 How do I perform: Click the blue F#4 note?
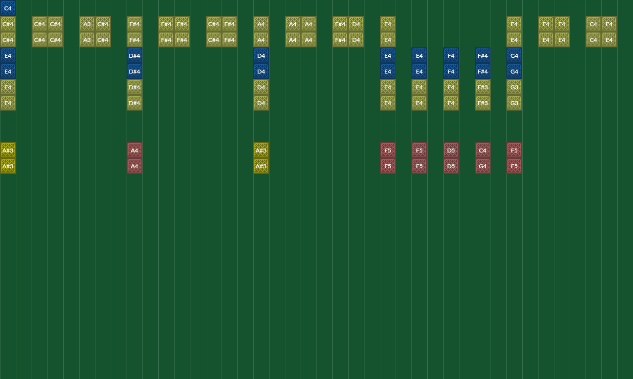coord(482,56)
